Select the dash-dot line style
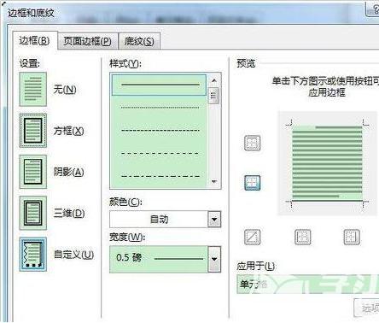 [160, 176]
